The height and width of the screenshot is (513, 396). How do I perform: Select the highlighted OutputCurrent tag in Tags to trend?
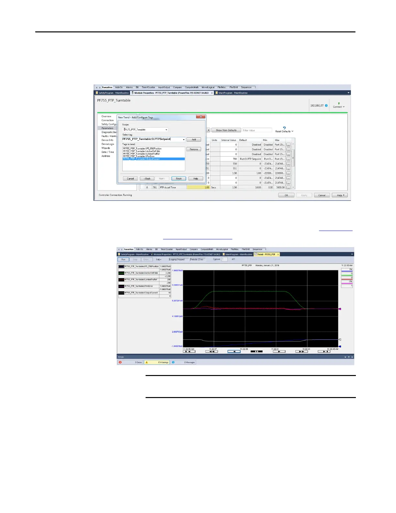154,159
